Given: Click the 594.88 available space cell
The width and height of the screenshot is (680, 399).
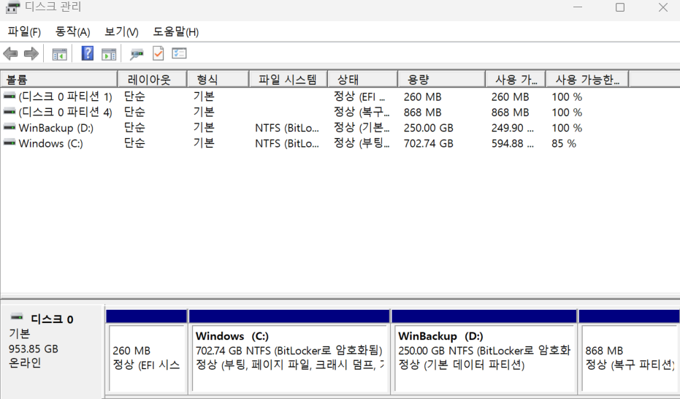Looking at the screenshot, I should 513,143.
